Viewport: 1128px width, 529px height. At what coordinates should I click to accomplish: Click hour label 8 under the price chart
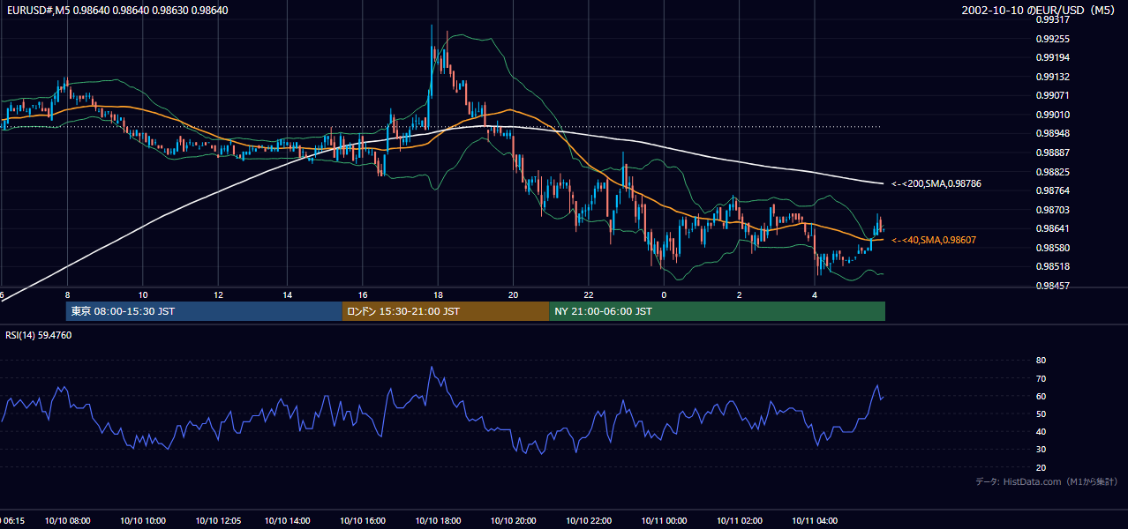[x=67, y=295]
